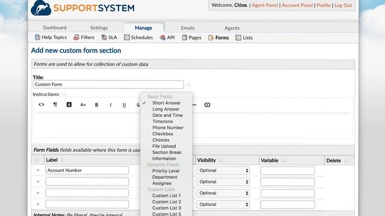Viewport: 385px width, 216px height.
Task: Choose Phone Number field type
Action: [168, 128]
